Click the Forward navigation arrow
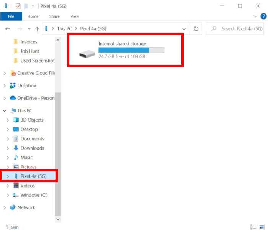 click(20, 29)
